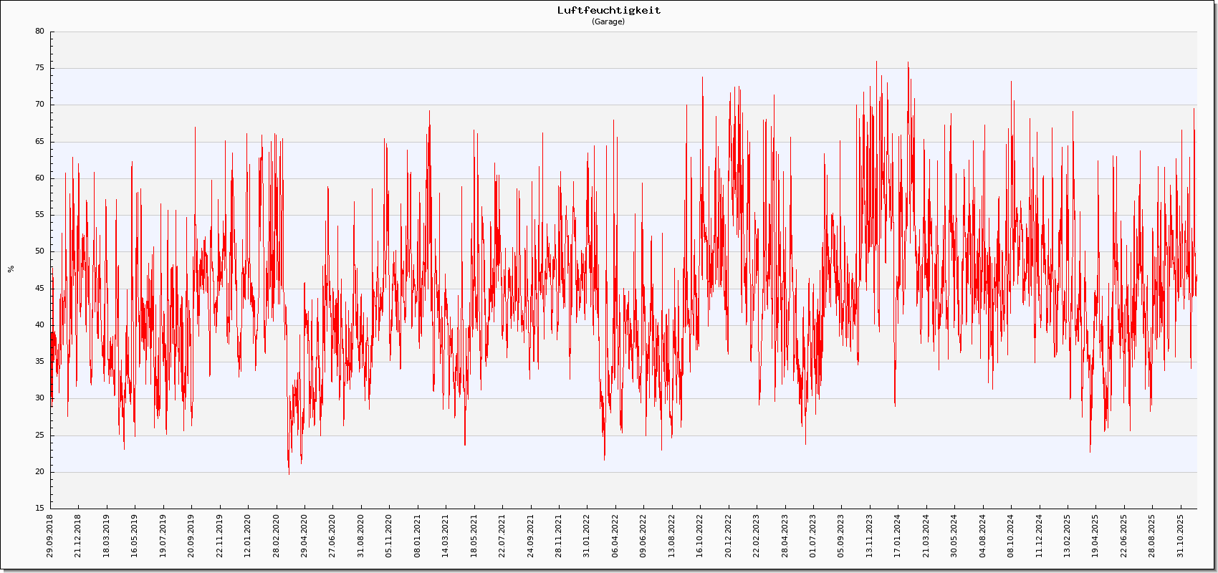This screenshot has width=1218, height=573.
Task: Click the 20 y-axis value label
Action: point(39,472)
